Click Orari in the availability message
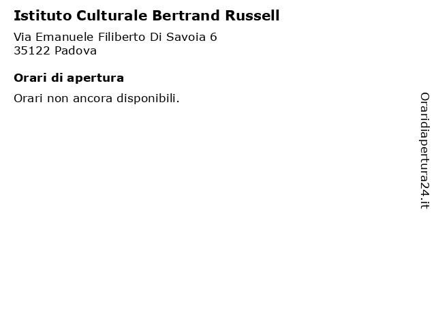The height and width of the screenshot is (327, 436). (28, 98)
